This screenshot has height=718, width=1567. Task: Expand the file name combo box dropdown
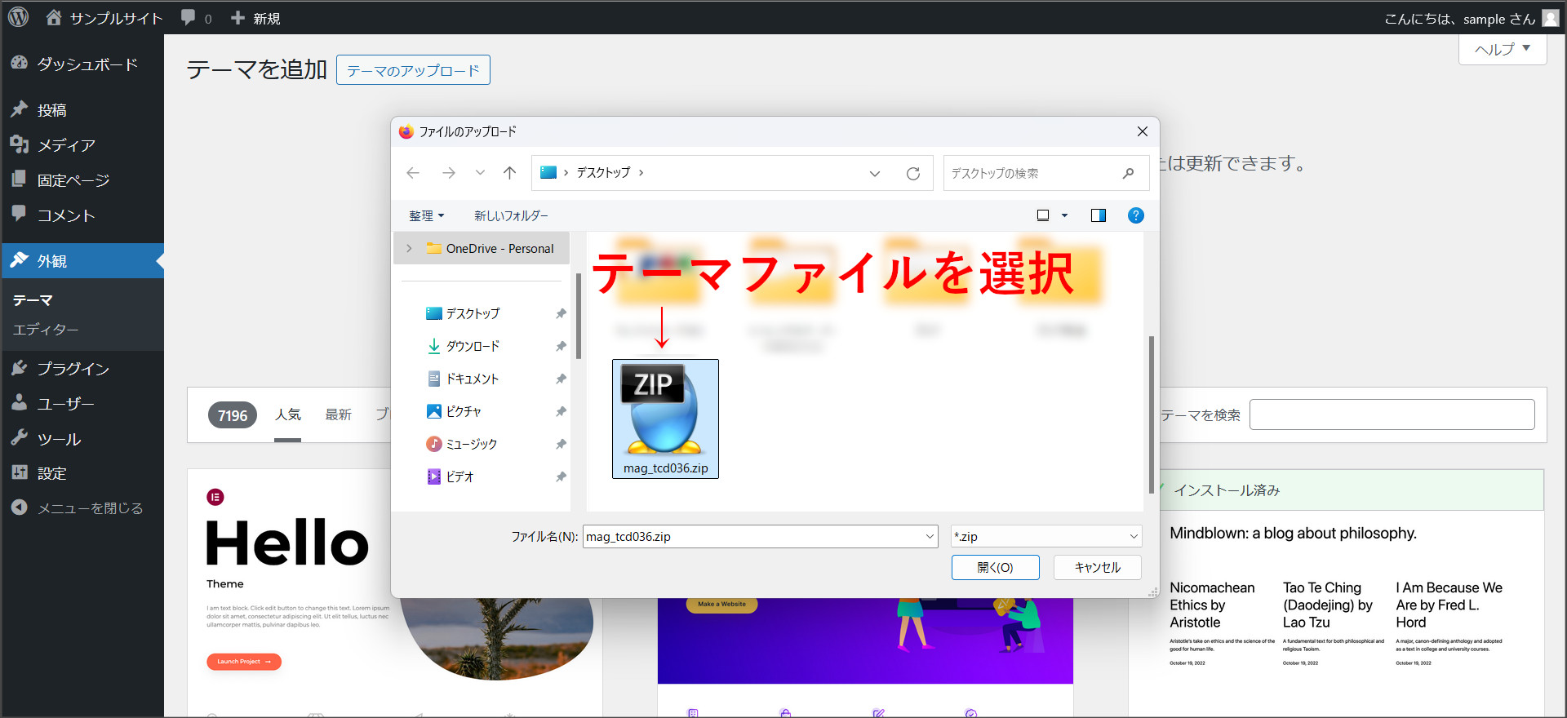pos(930,536)
